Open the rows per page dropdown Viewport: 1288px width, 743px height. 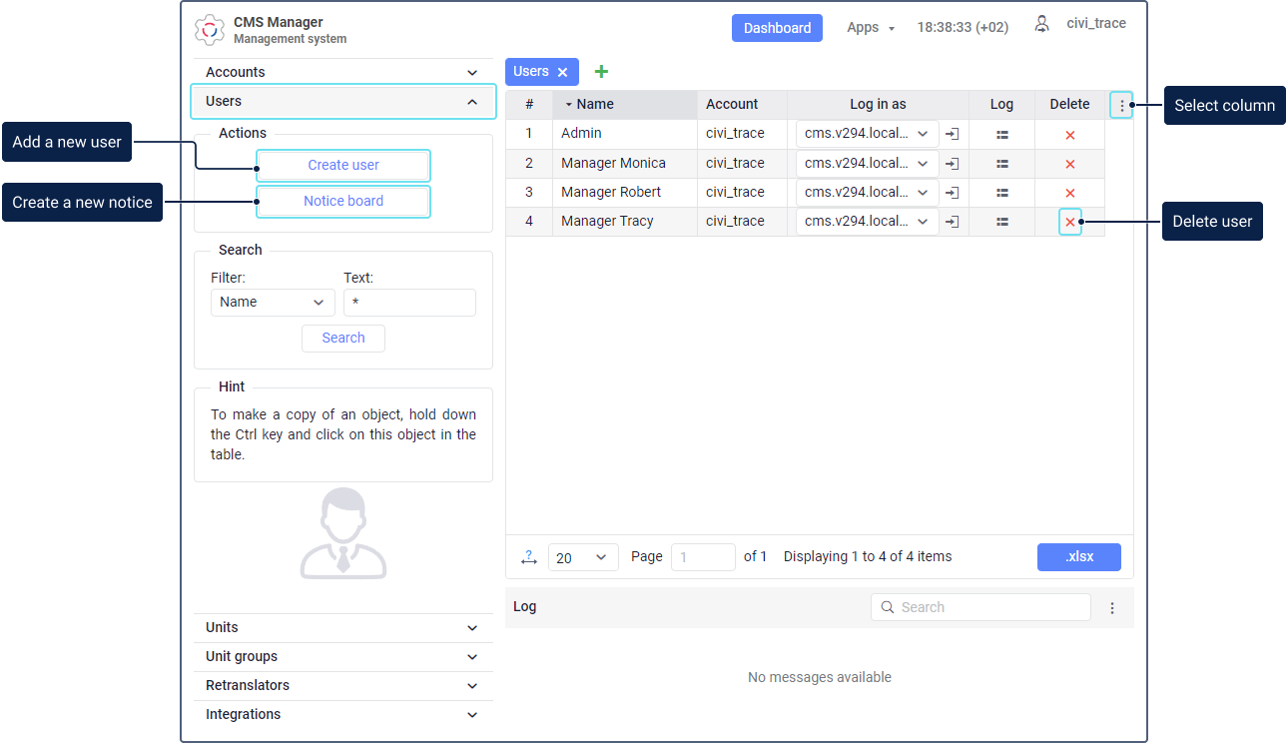coord(582,557)
